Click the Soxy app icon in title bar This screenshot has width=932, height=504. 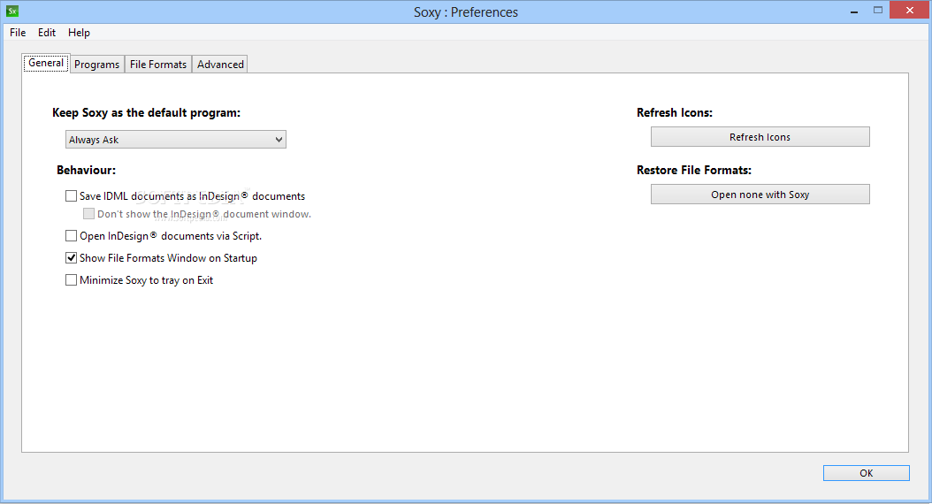11,11
